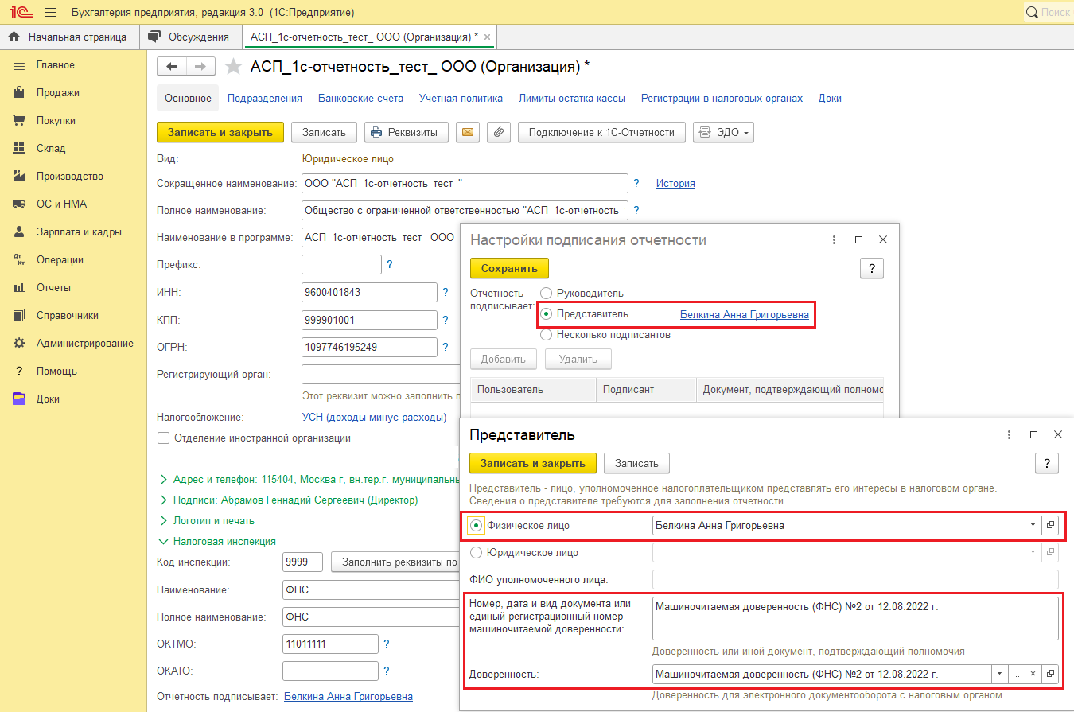Click the ОГРН input field
The height and width of the screenshot is (712, 1074).
(x=370, y=348)
